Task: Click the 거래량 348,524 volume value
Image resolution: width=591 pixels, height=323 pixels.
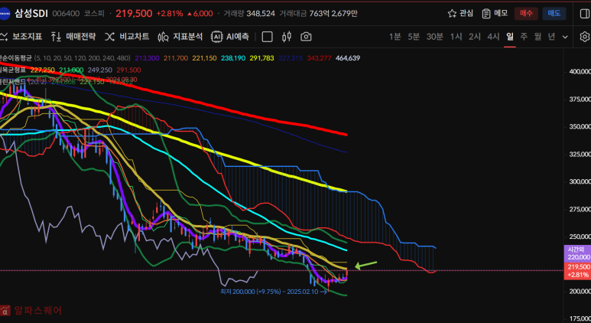Action: pos(249,14)
